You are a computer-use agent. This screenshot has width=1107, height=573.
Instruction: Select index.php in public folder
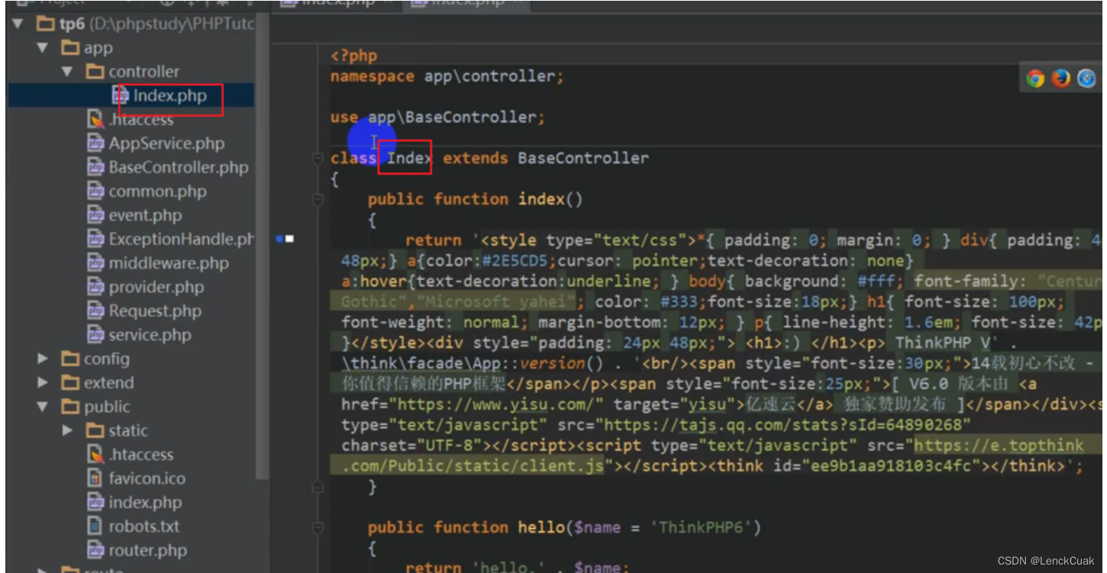[x=145, y=503]
